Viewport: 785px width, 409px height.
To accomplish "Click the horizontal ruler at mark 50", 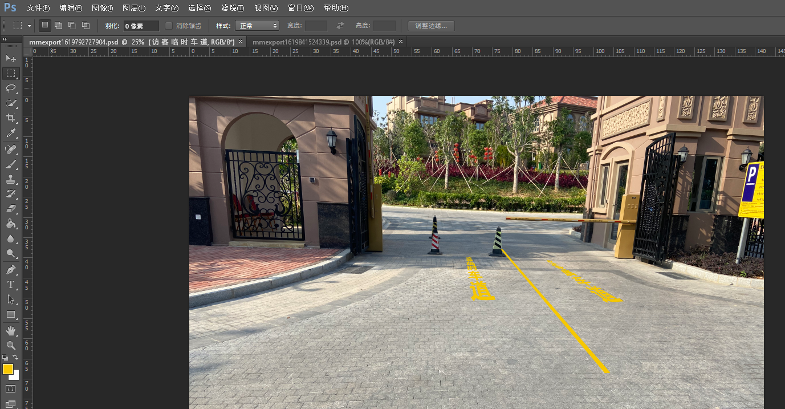I will click(396, 51).
